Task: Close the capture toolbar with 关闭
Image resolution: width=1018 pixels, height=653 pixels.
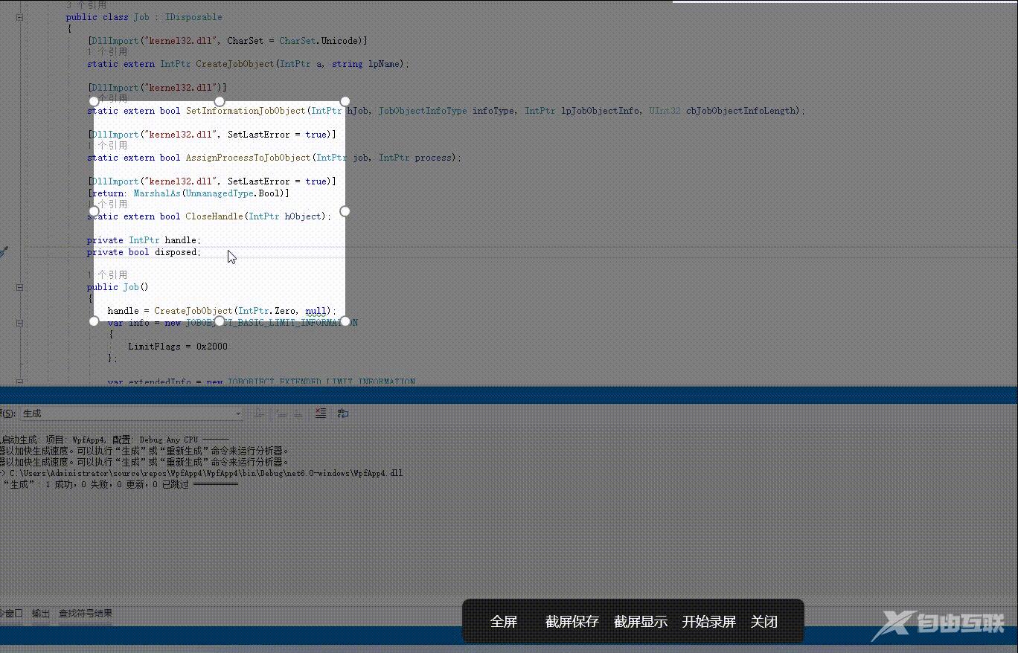Action: click(x=764, y=622)
